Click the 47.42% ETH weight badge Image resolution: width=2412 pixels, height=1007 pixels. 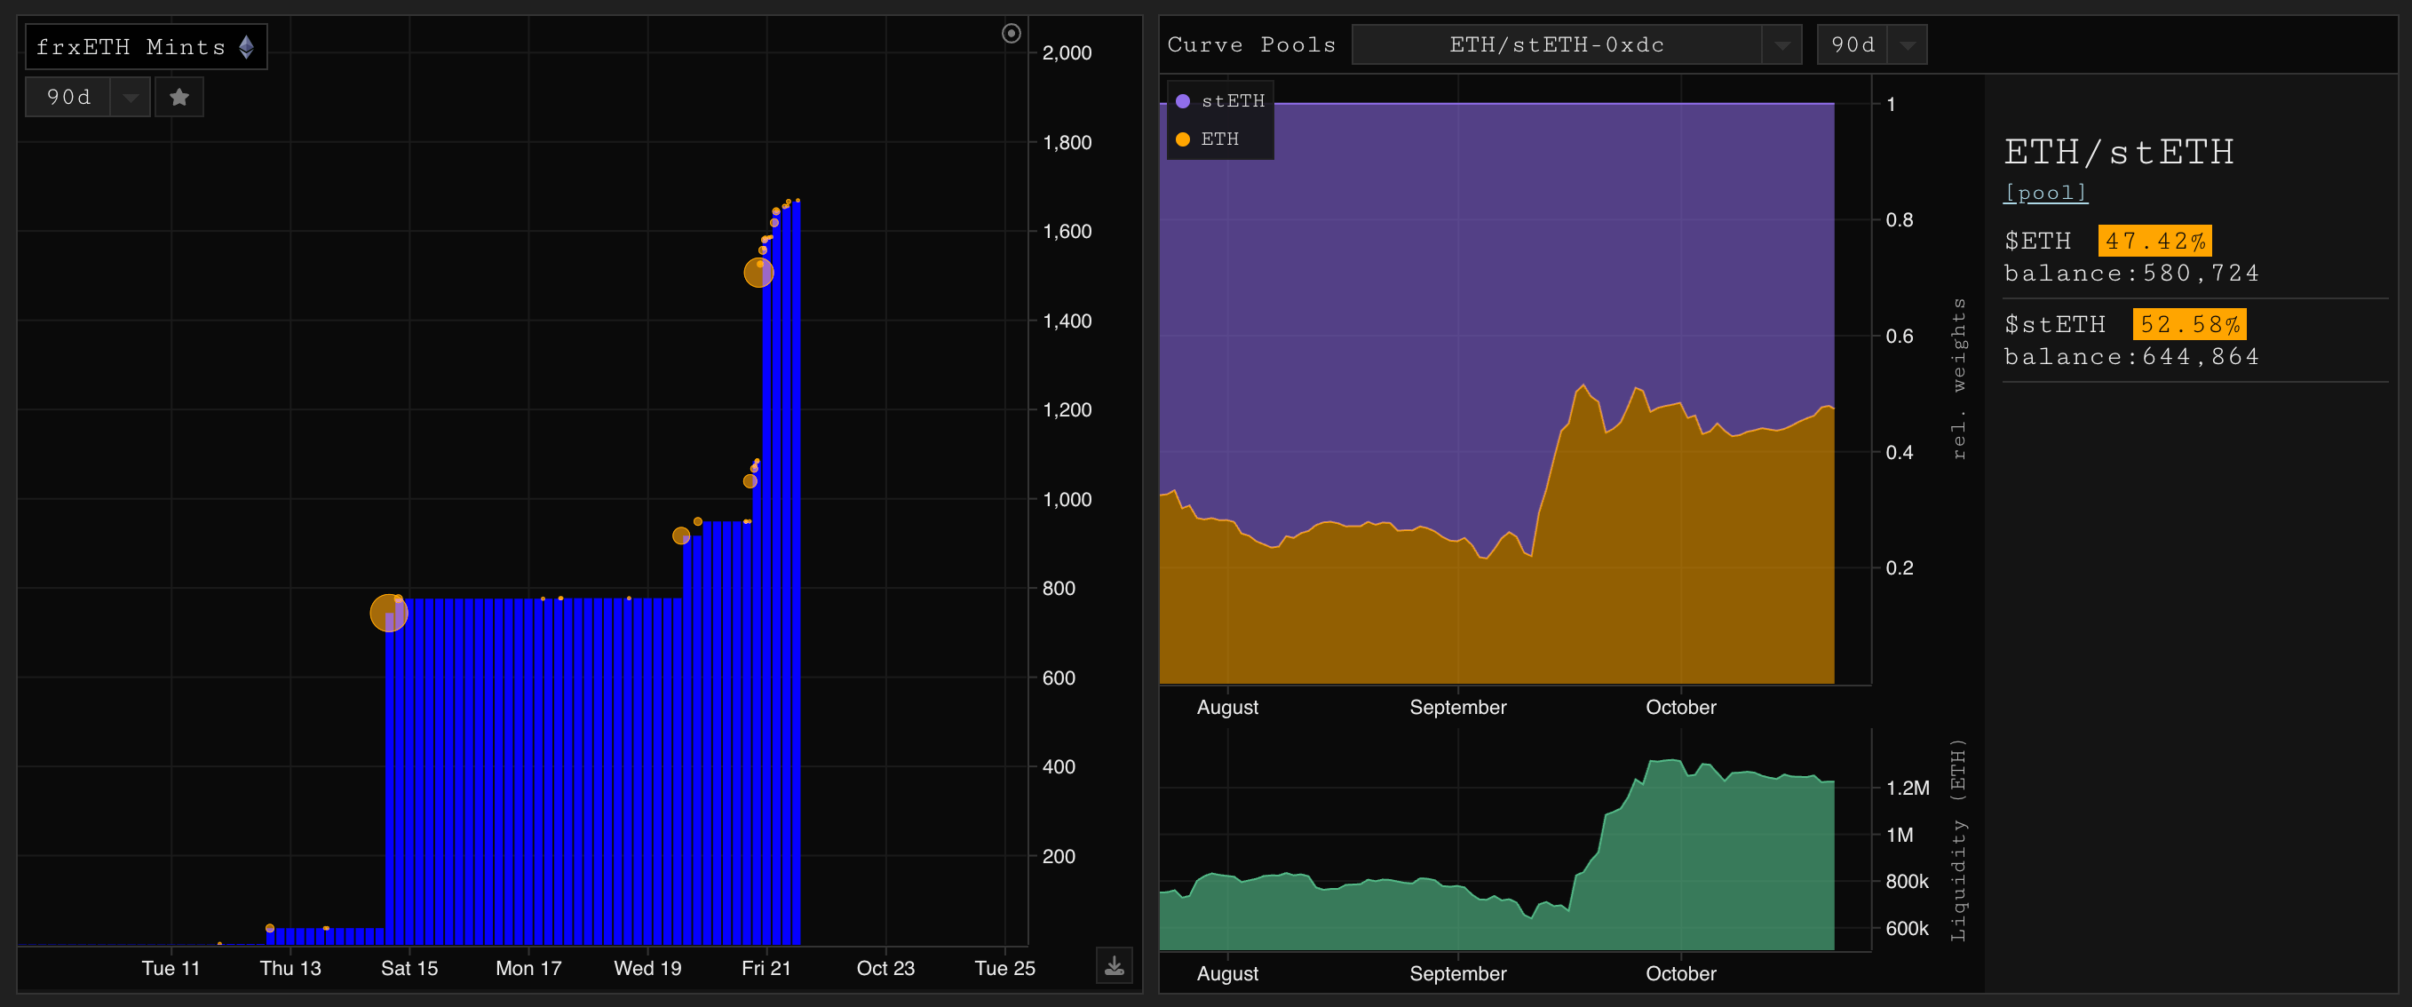click(x=2154, y=241)
